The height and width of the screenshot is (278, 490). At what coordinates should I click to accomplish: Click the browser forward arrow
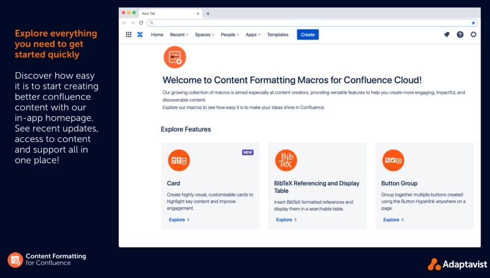click(x=132, y=23)
